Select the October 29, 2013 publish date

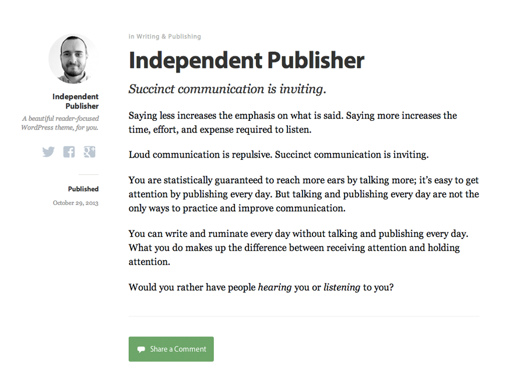click(x=75, y=202)
